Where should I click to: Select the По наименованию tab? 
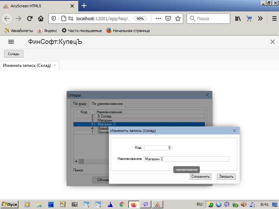point(107,103)
